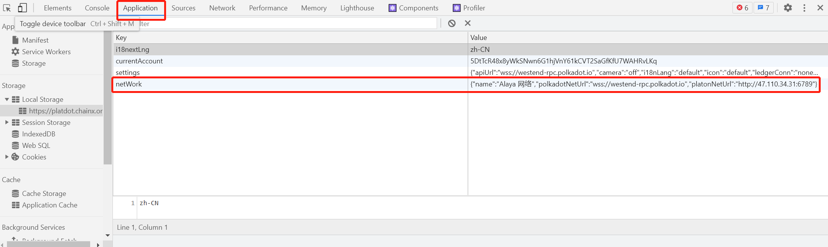Switch to the Sources tab

coord(183,8)
